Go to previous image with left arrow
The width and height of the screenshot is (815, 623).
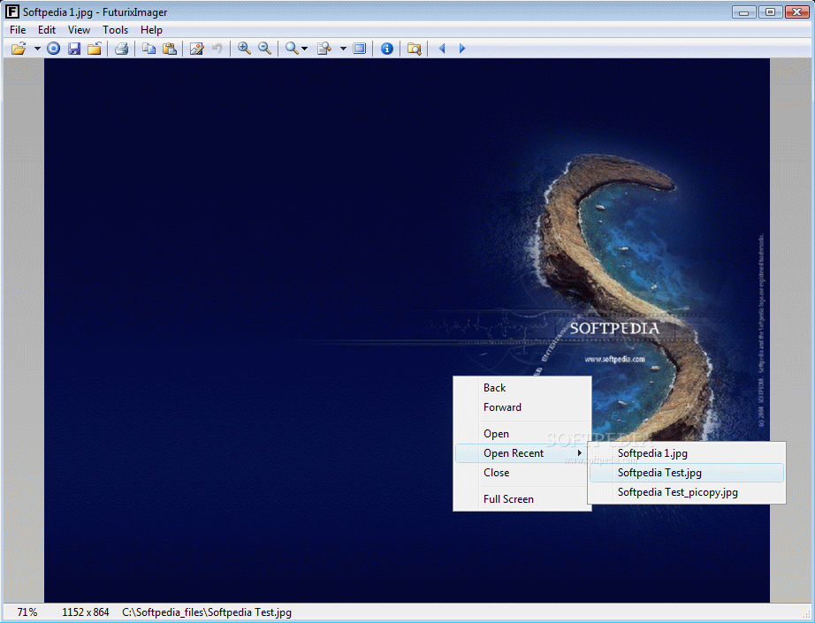tap(442, 49)
